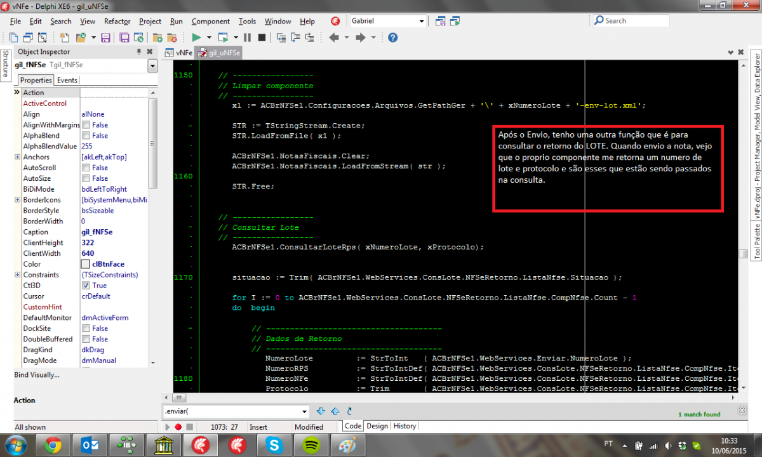Click the record macro red dot icon

[x=178, y=427]
